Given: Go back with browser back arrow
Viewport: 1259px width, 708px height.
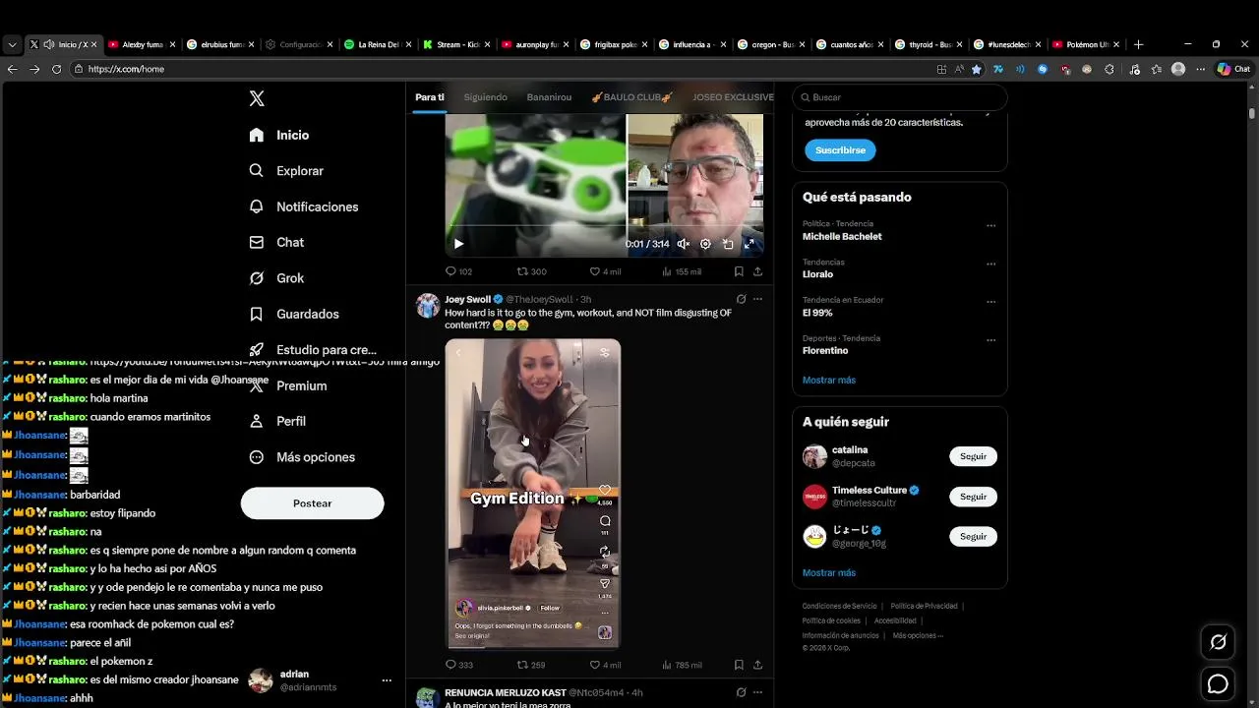Looking at the screenshot, I should click(x=12, y=69).
